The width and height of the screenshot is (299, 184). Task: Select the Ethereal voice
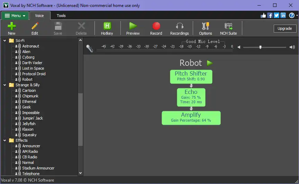click(29, 102)
